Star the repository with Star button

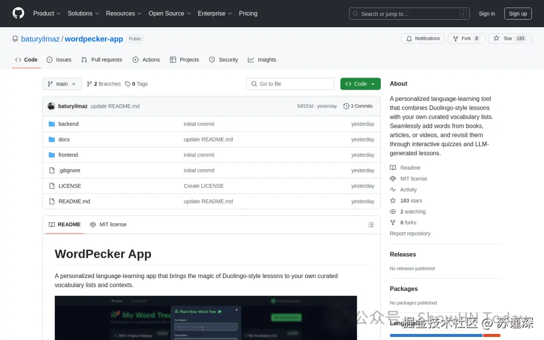(510, 38)
